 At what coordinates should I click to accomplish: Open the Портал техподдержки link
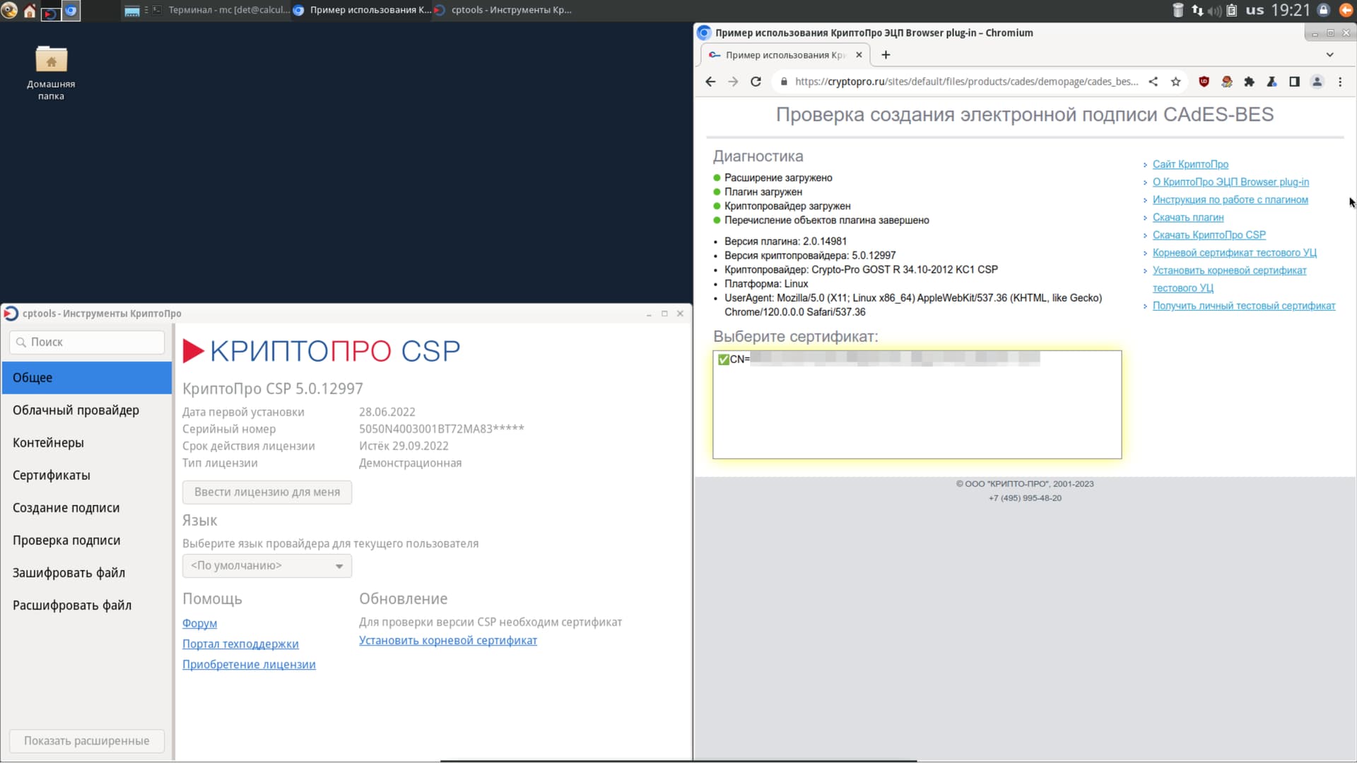[x=240, y=644]
